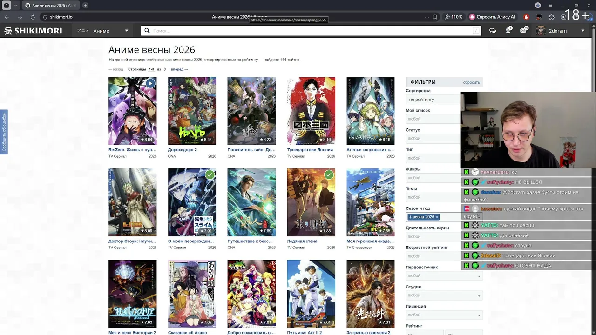Image resolution: width=596 pixels, height=335 pixels.
Task: Go to next pages with вперёд link
Action: click(179, 69)
